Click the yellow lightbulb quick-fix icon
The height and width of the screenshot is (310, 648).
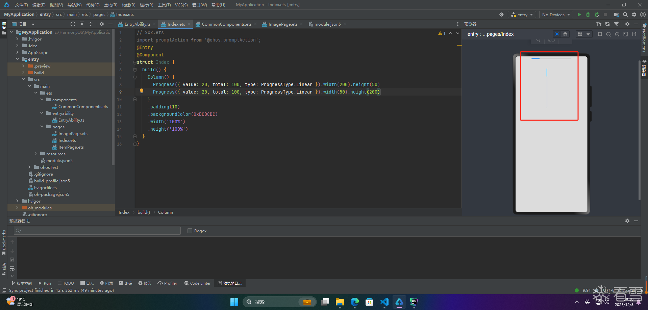tap(142, 91)
